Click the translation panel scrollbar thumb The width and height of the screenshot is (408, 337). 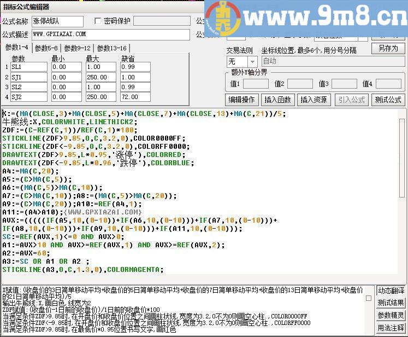point(369,299)
